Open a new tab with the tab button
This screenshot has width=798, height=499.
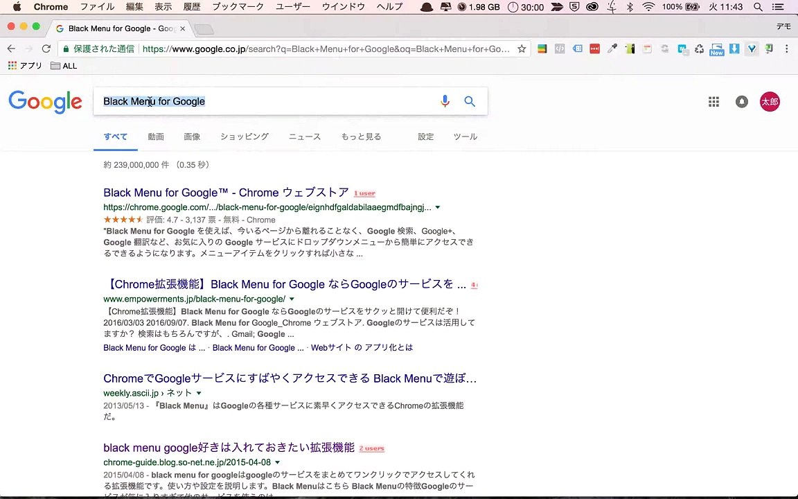pyautogui.click(x=204, y=30)
